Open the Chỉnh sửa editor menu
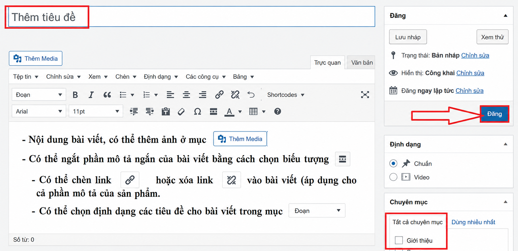 point(63,77)
